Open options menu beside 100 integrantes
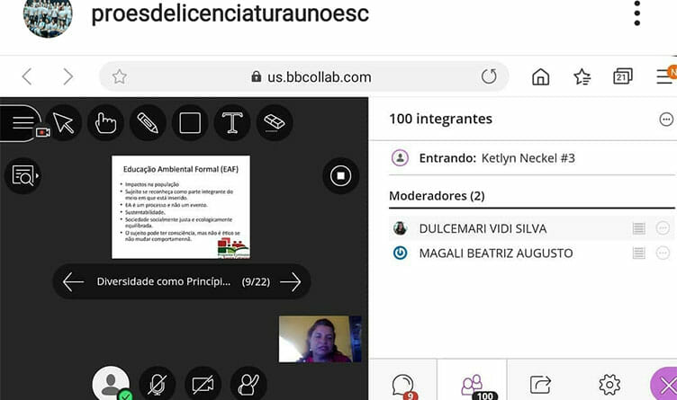Image resolution: width=677 pixels, height=400 pixels. (x=666, y=120)
